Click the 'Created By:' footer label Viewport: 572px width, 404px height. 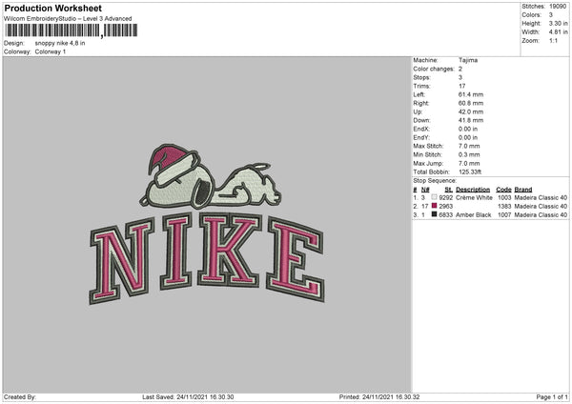(x=20, y=397)
